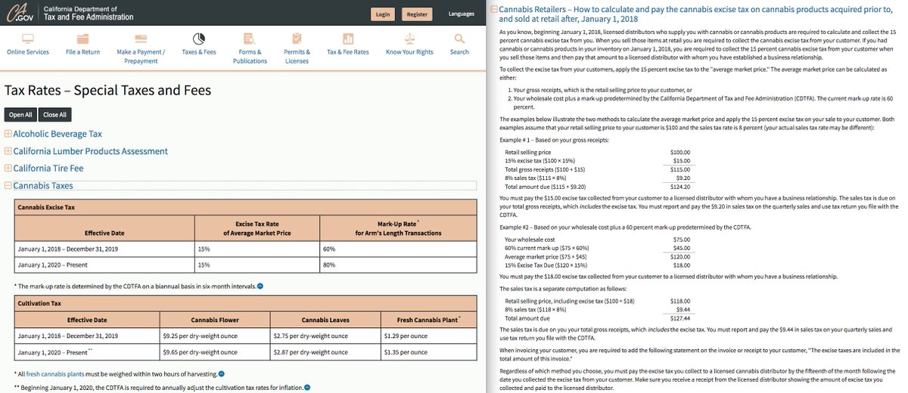The image size is (908, 393).
Task: Open the Languages selector
Action: [461, 14]
